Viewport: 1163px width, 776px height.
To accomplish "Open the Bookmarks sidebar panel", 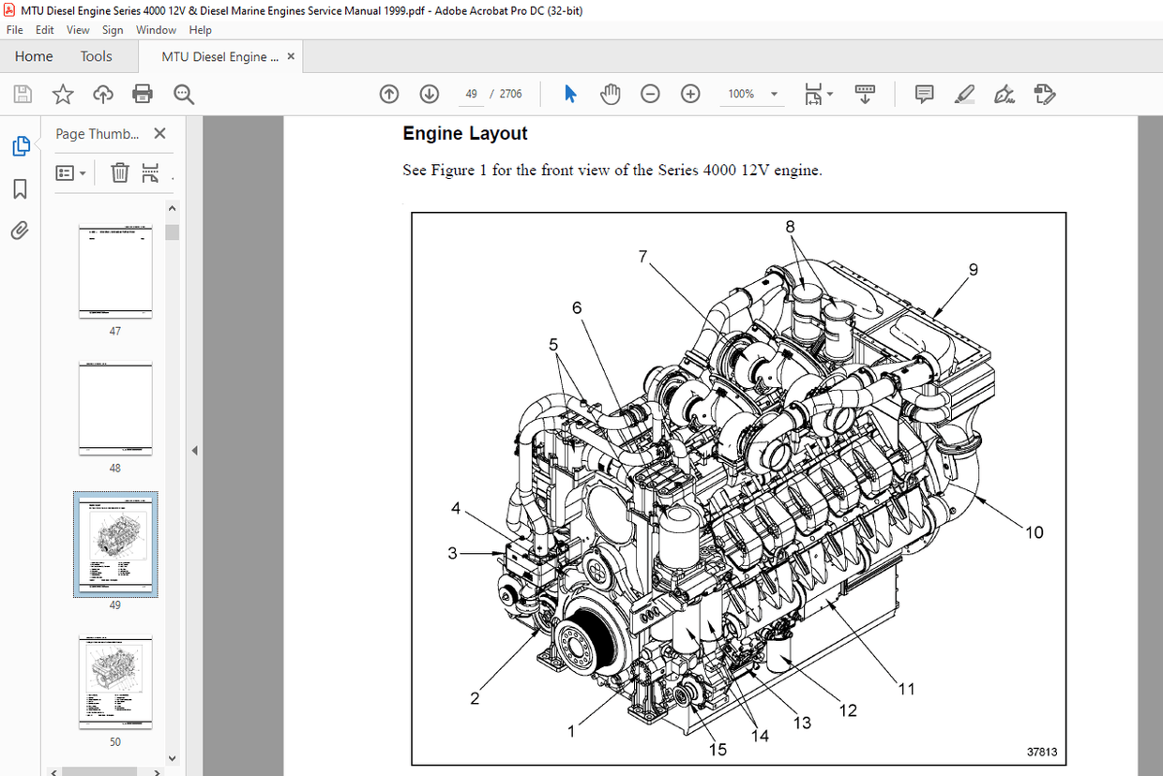I will click(21, 189).
